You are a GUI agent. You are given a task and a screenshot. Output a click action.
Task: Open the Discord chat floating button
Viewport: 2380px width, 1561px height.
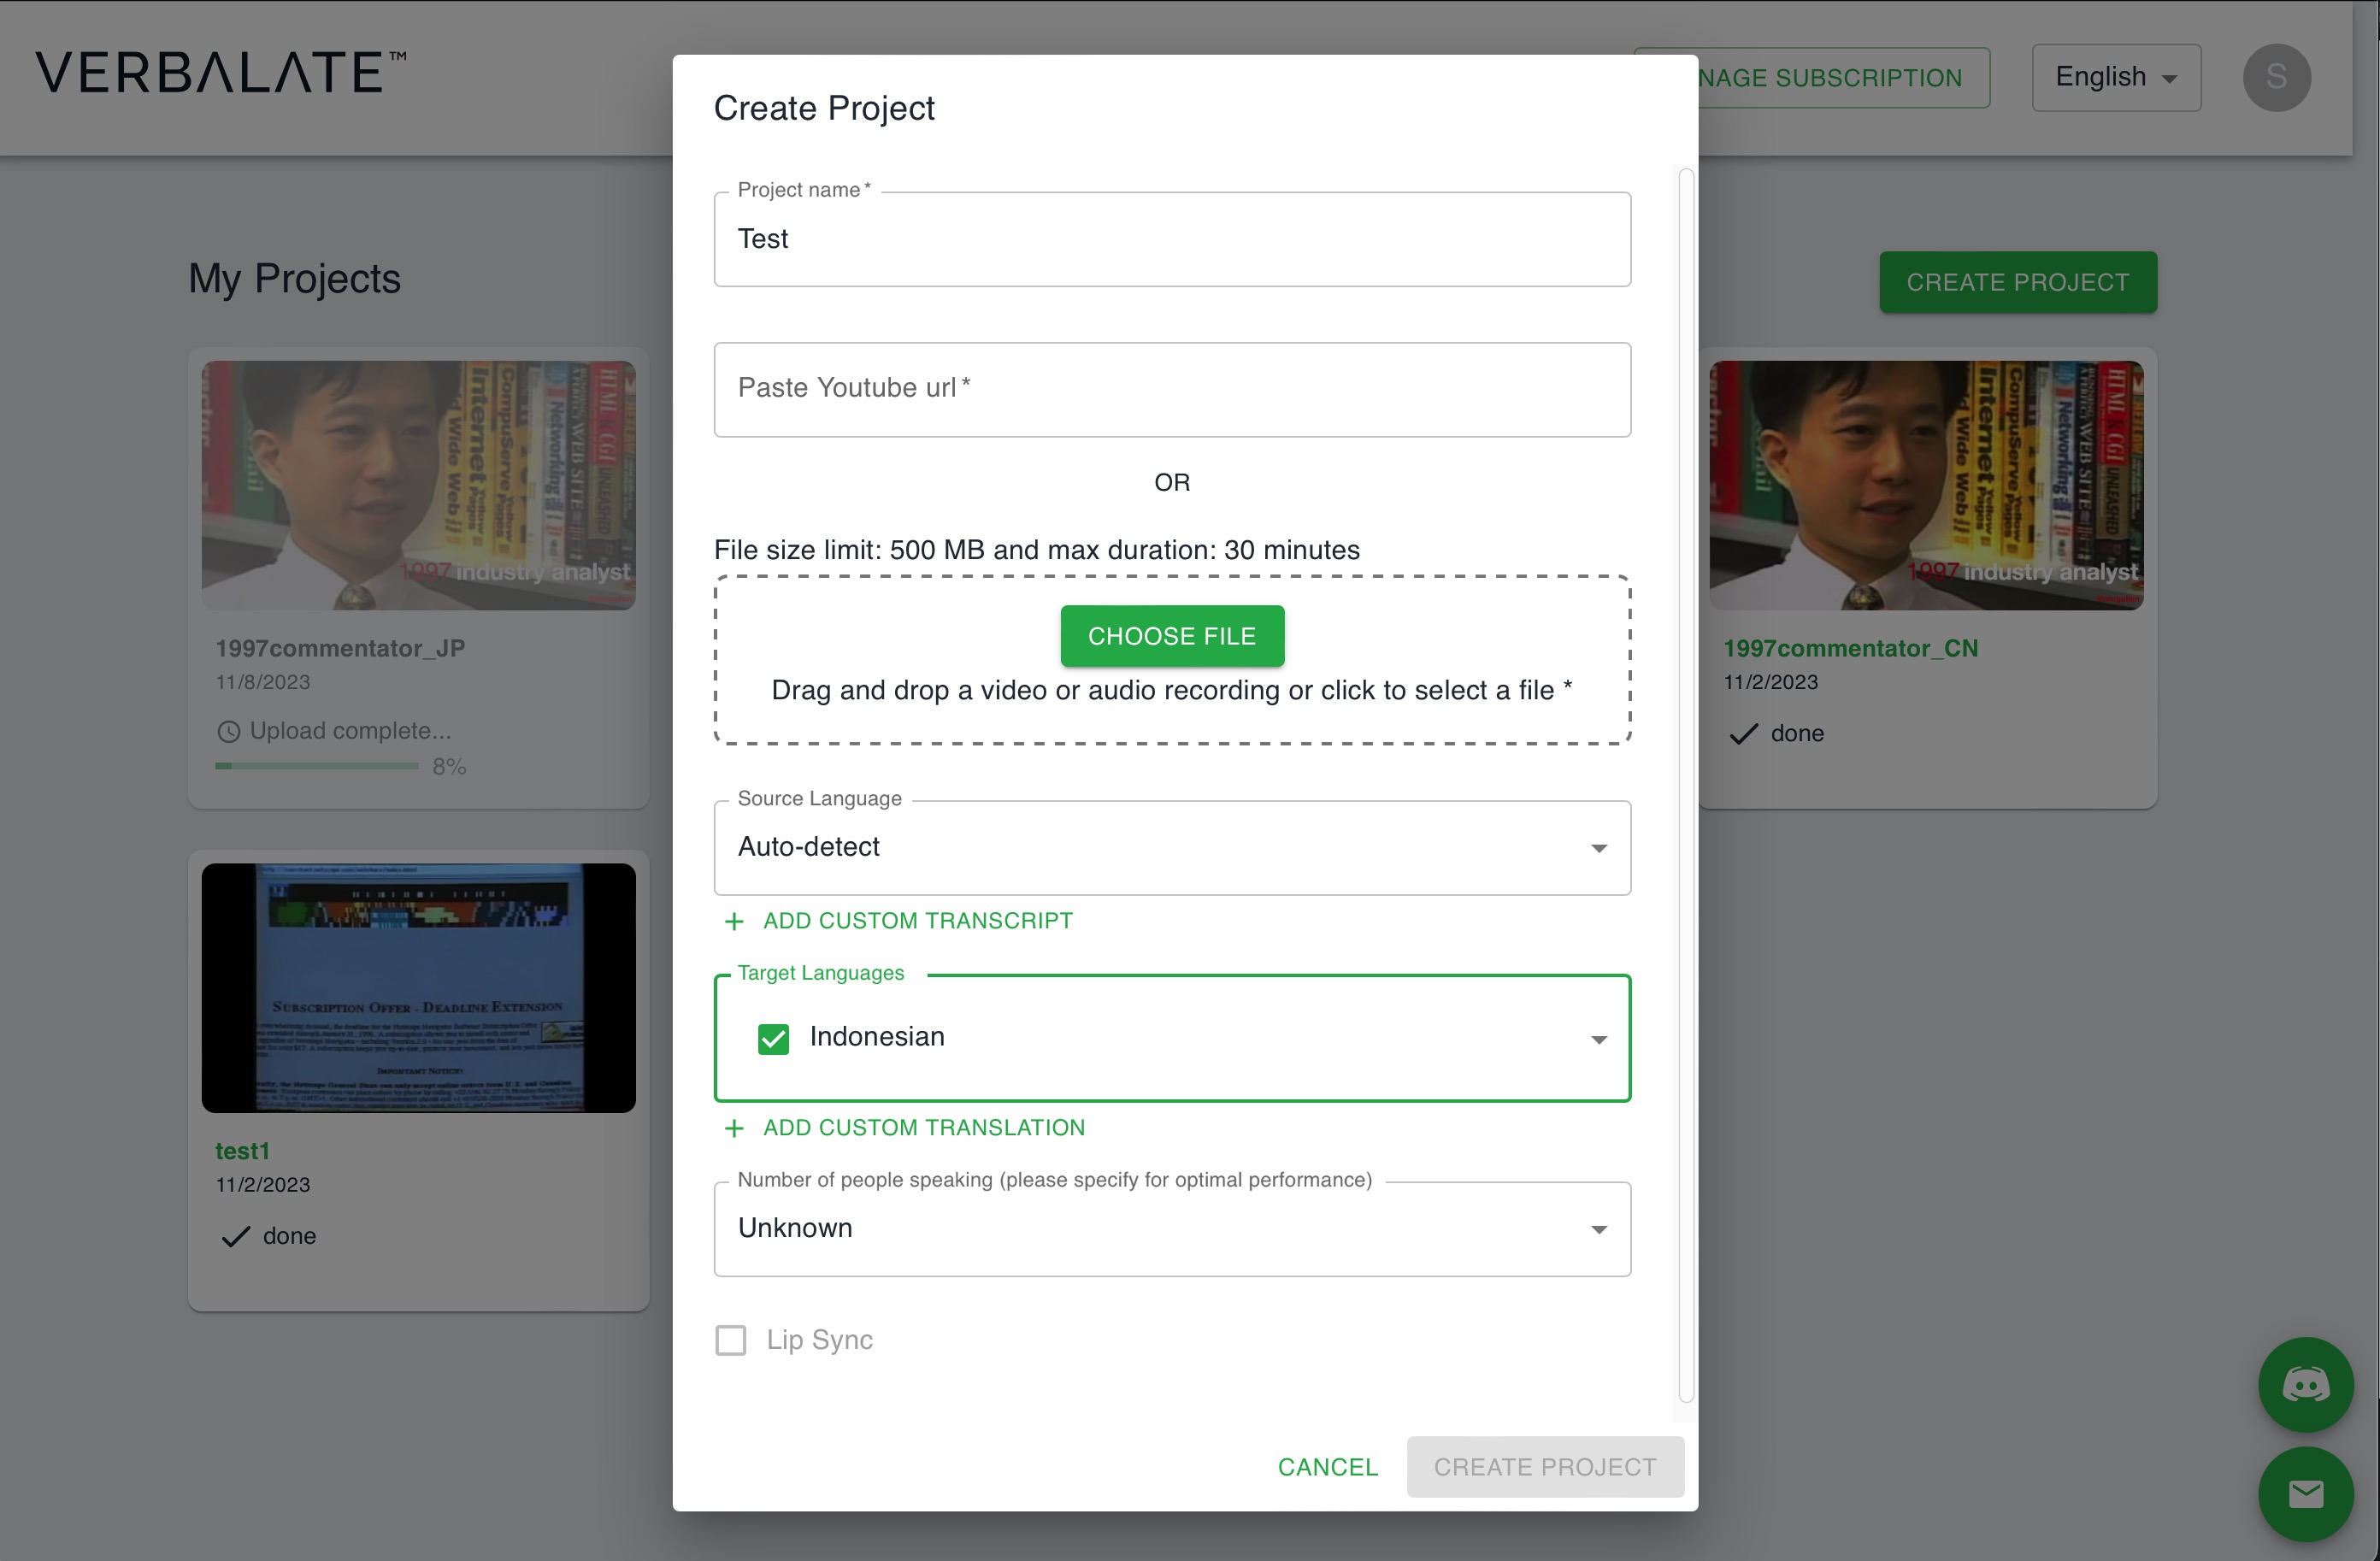click(x=2305, y=1385)
